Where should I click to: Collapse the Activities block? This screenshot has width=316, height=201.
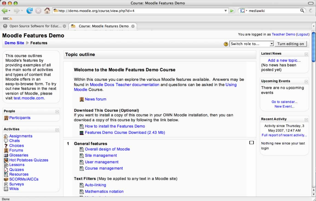point(57,130)
